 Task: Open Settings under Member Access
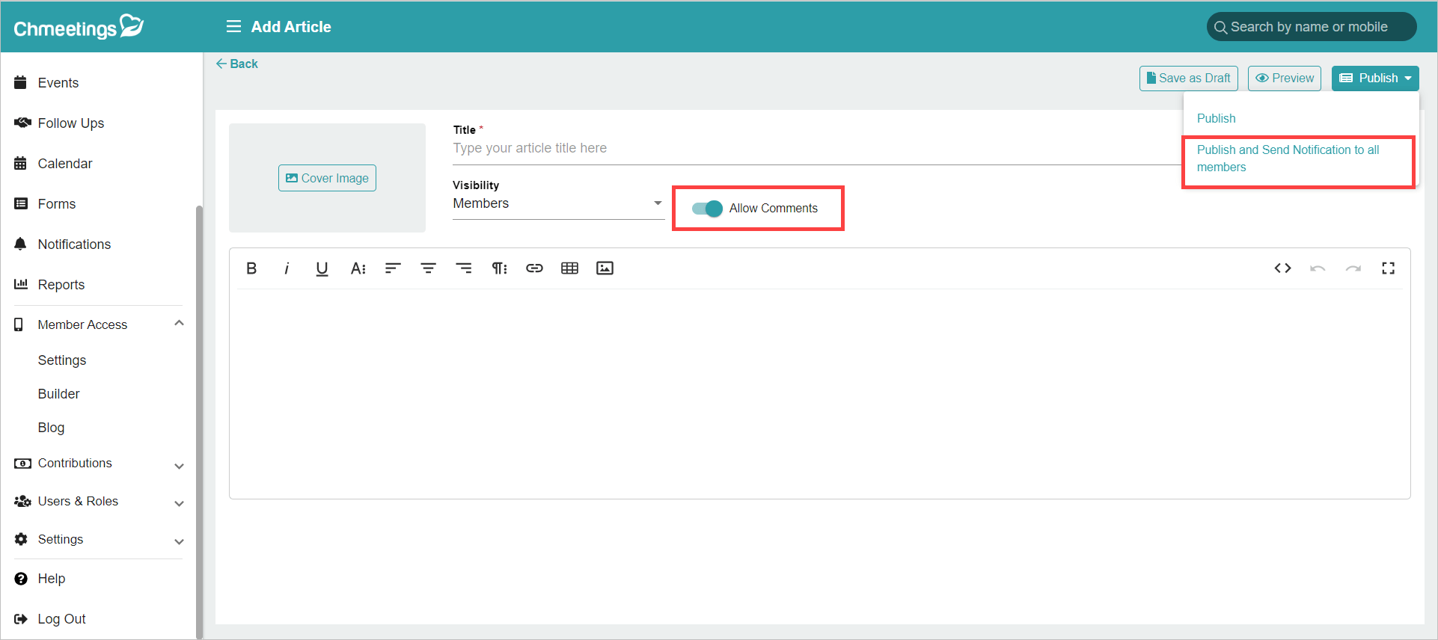(62, 360)
